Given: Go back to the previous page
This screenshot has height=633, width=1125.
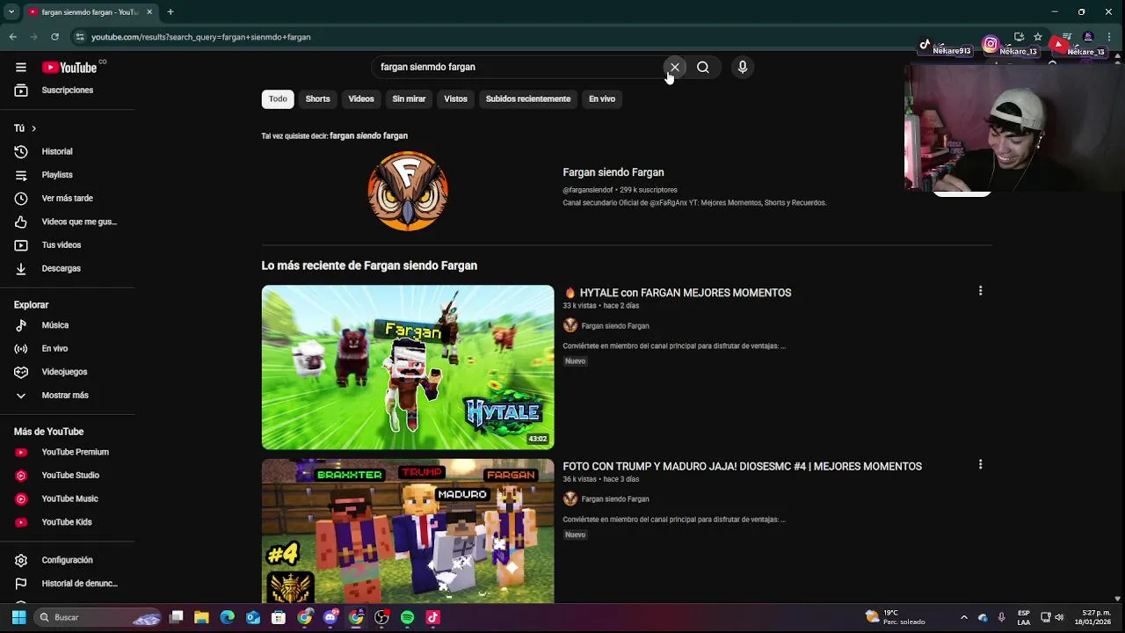Looking at the screenshot, I should pyautogui.click(x=13, y=37).
